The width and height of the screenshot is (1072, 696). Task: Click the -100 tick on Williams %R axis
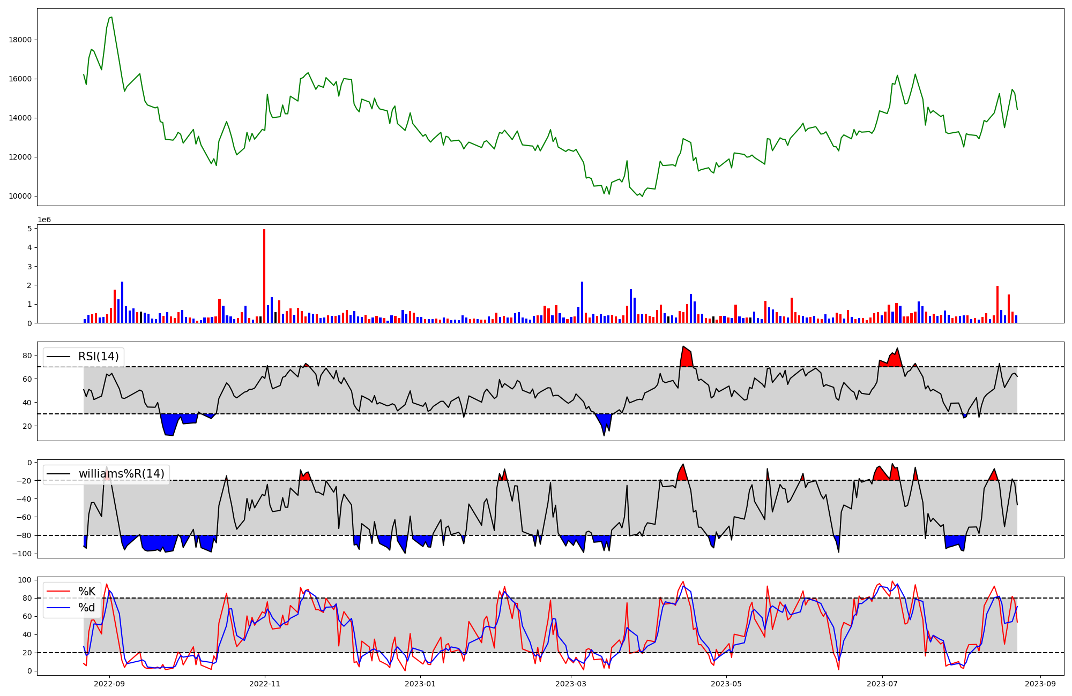(23, 554)
